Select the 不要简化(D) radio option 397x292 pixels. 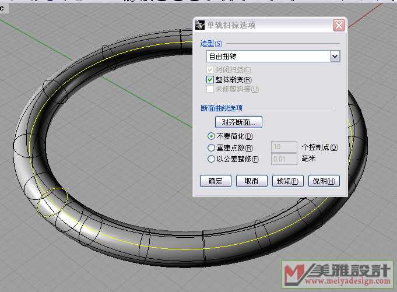[x=211, y=136]
